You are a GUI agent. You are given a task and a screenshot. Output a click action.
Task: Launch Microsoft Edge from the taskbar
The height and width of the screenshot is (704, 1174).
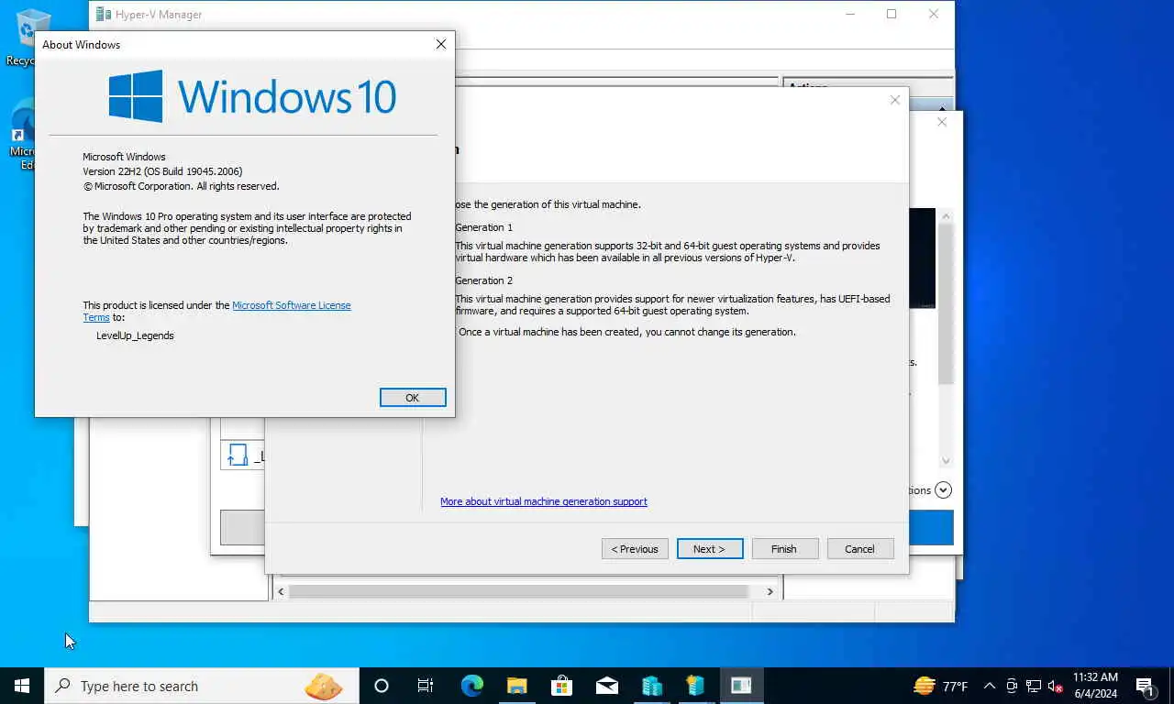pyautogui.click(x=471, y=686)
